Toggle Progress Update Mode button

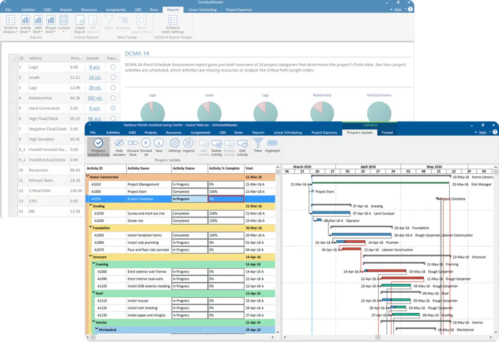[x=98, y=147]
